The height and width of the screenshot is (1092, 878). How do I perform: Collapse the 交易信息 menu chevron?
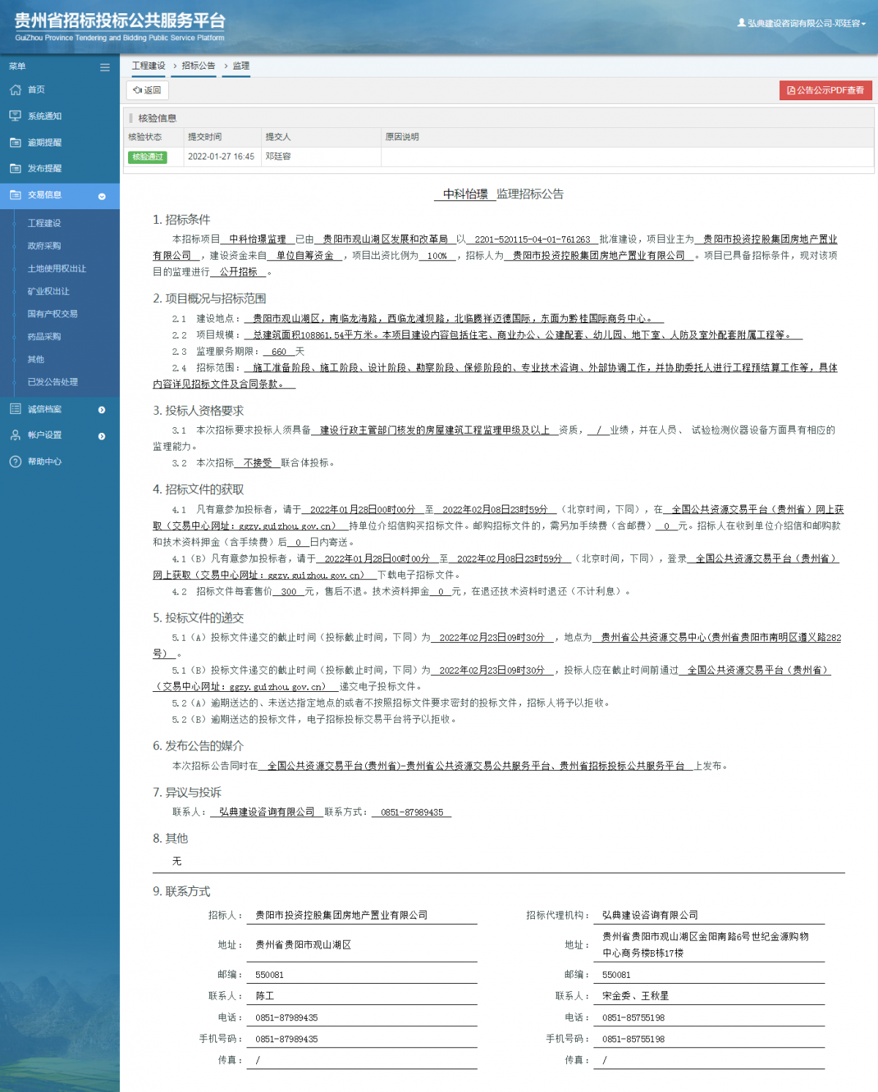102,196
